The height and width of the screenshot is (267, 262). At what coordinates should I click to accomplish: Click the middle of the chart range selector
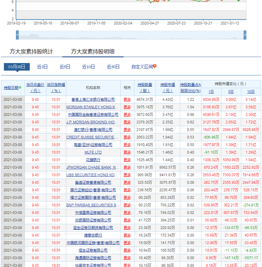[x=131, y=35]
